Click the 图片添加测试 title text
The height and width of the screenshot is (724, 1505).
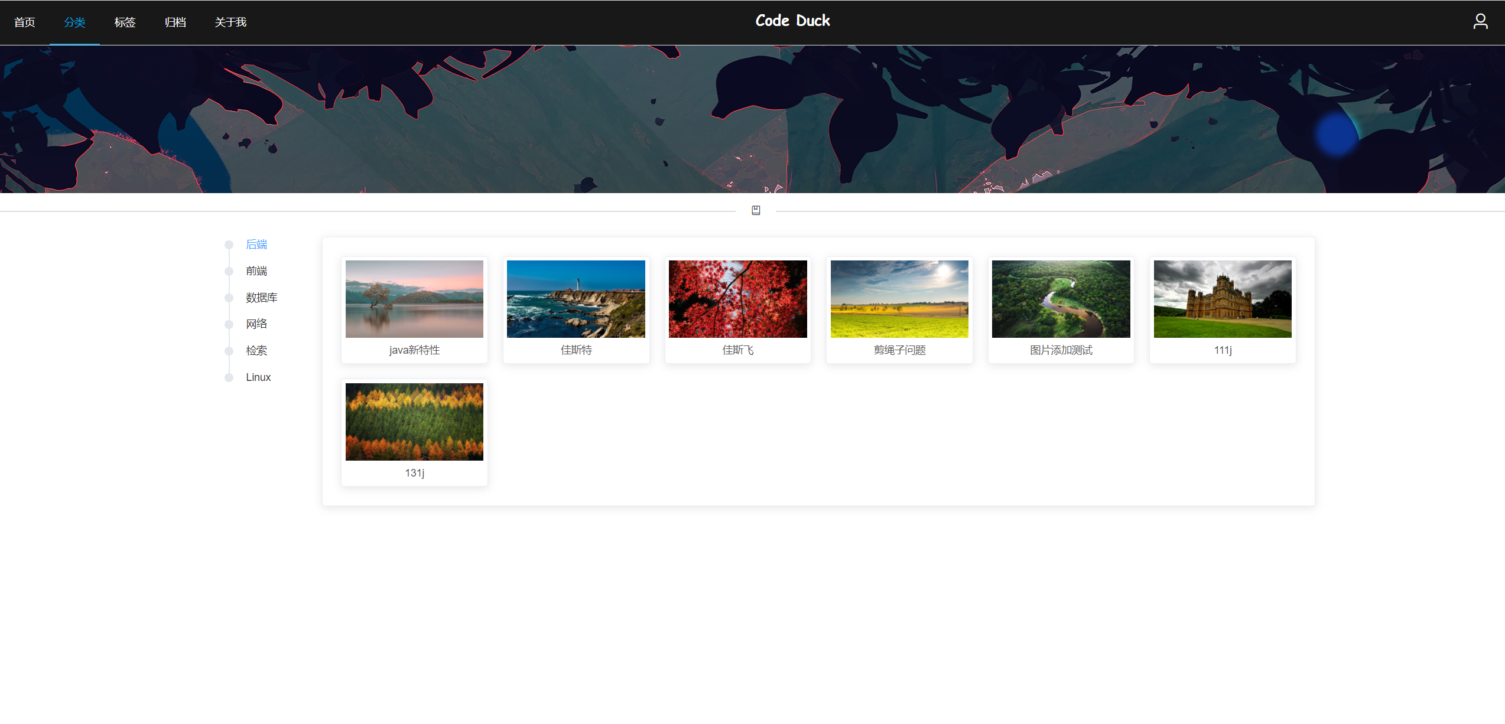coord(1061,350)
